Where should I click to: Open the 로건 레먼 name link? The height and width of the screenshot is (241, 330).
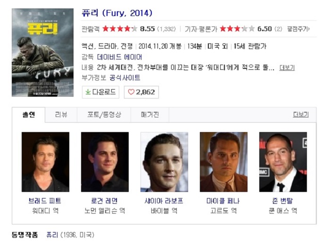(105, 201)
